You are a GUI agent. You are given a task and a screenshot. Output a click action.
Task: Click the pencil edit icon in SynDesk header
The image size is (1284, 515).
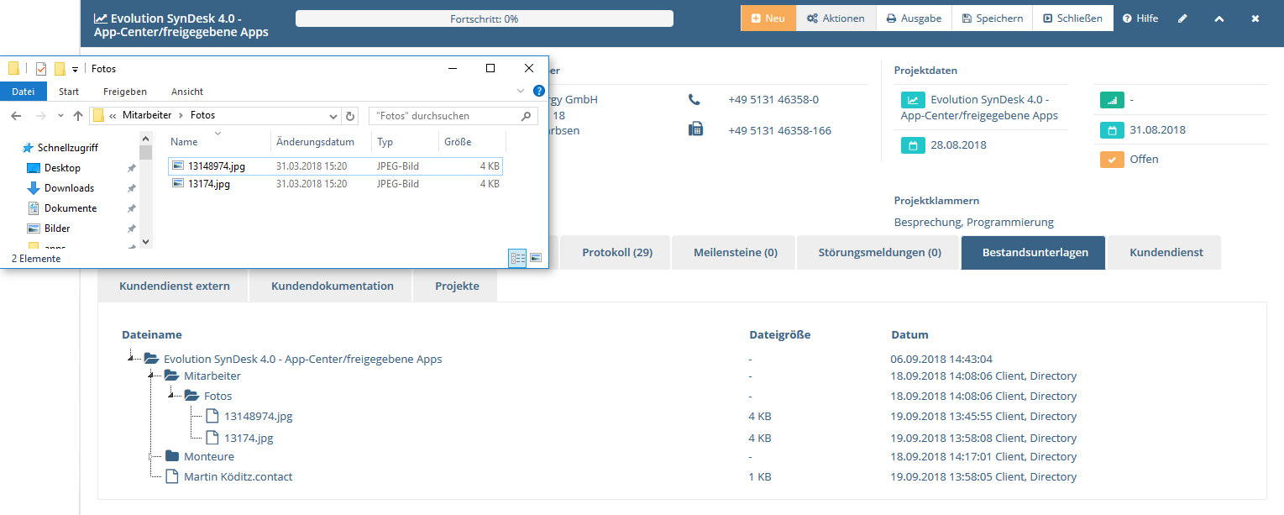[x=1182, y=18]
